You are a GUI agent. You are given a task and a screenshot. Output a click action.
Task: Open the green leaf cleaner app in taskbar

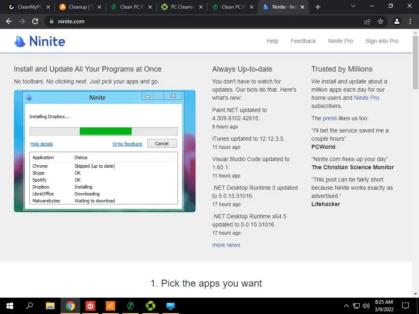click(x=131, y=306)
